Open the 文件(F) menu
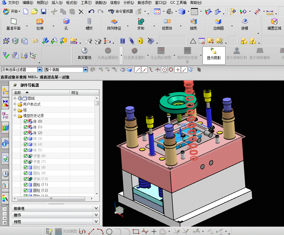Screen dimensions: 284x235 coord(14,3)
